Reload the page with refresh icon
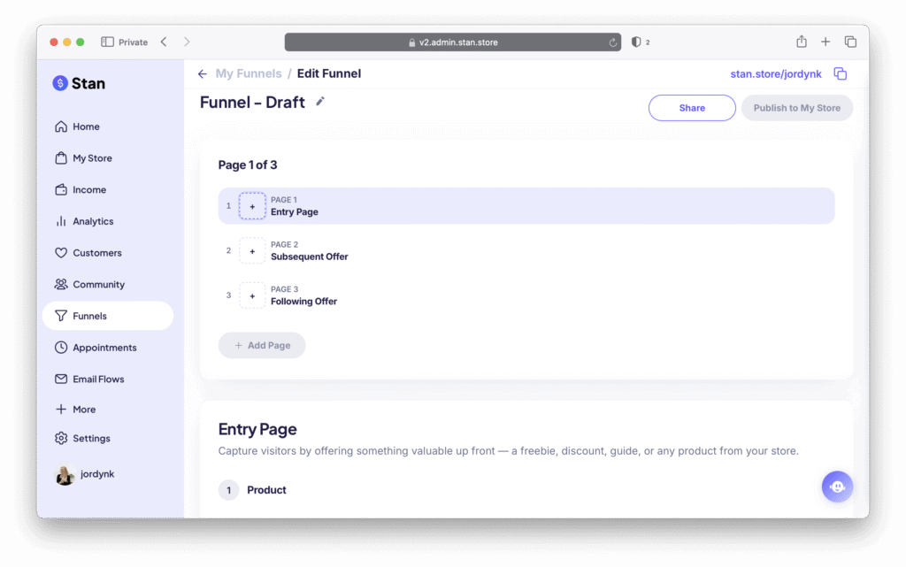Viewport: 906px width, 567px height. (612, 42)
